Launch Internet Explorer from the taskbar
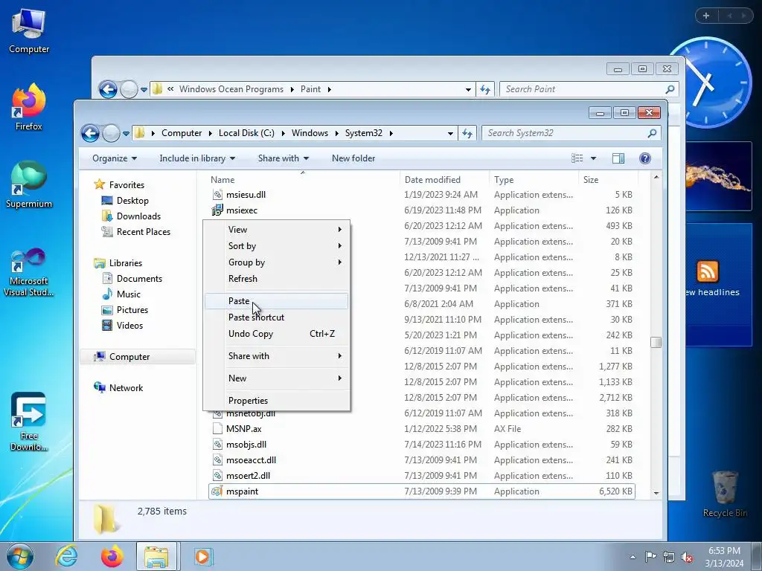Viewport: 762px width, 571px height. pyautogui.click(x=66, y=557)
